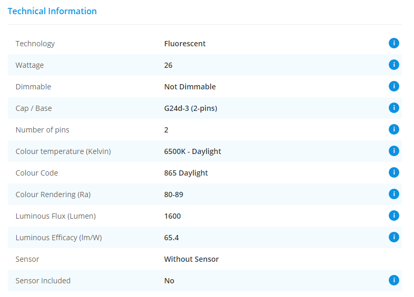The width and height of the screenshot is (414, 297).
Task: Select the 1600 lumen value
Action: [173, 216]
